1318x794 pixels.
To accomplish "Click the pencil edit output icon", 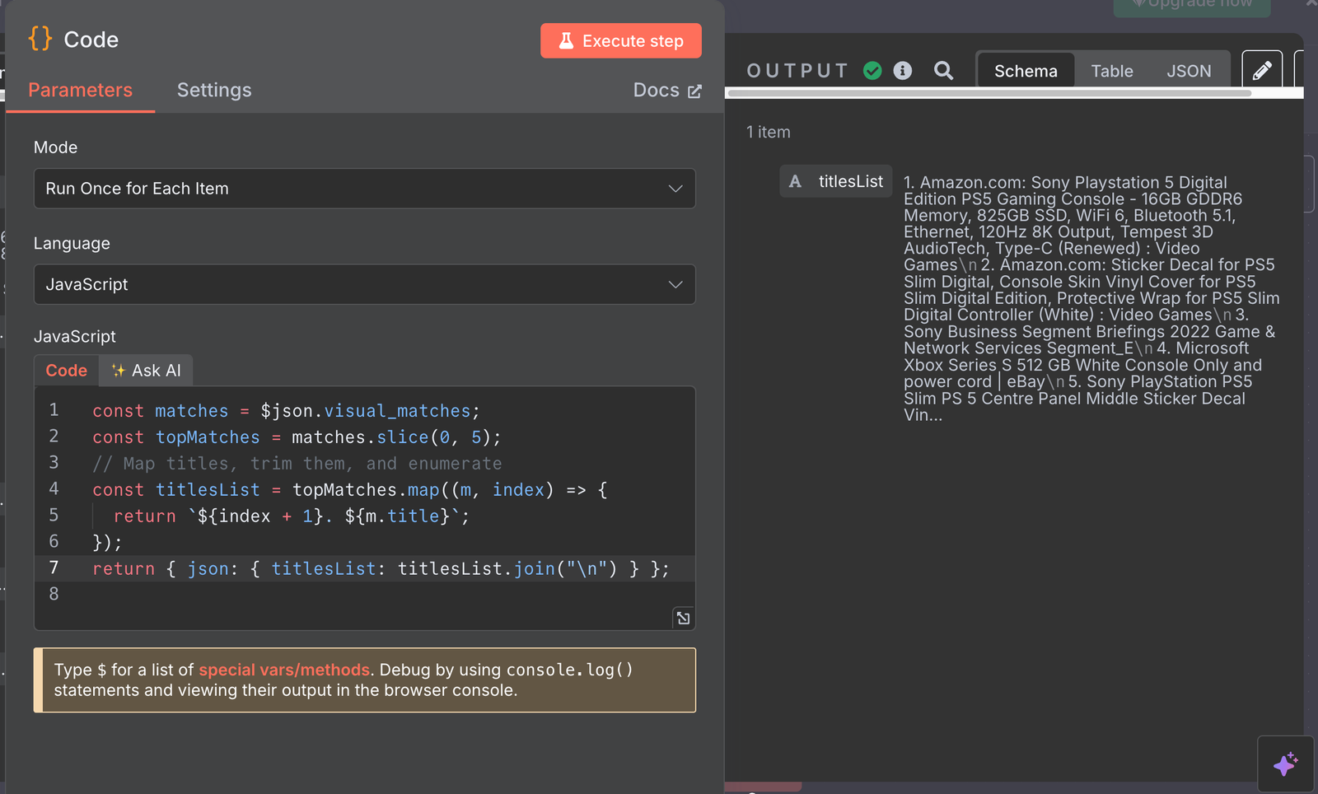I will (1261, 71).
